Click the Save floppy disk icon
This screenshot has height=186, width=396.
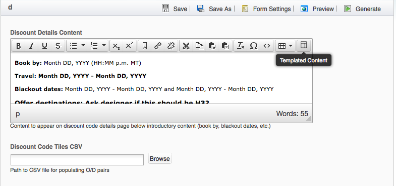165,9
